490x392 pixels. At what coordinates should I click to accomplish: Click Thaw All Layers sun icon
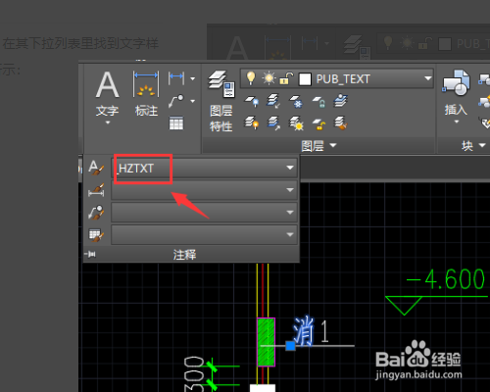coord(296,123)
